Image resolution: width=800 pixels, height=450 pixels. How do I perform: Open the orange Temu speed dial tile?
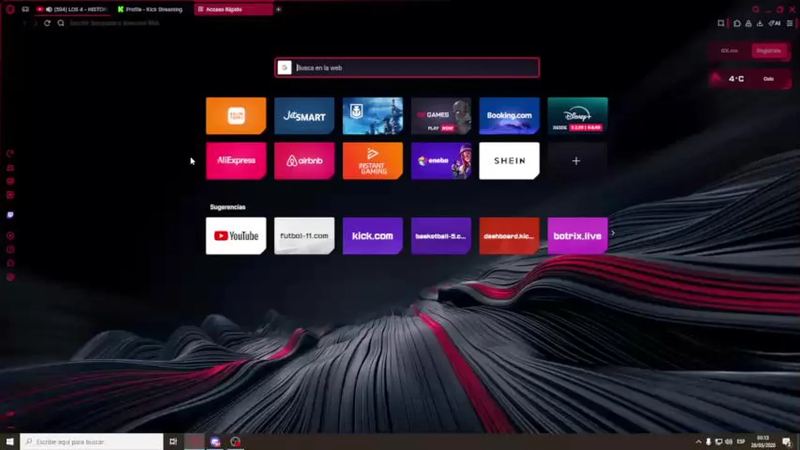coord(236,116)
